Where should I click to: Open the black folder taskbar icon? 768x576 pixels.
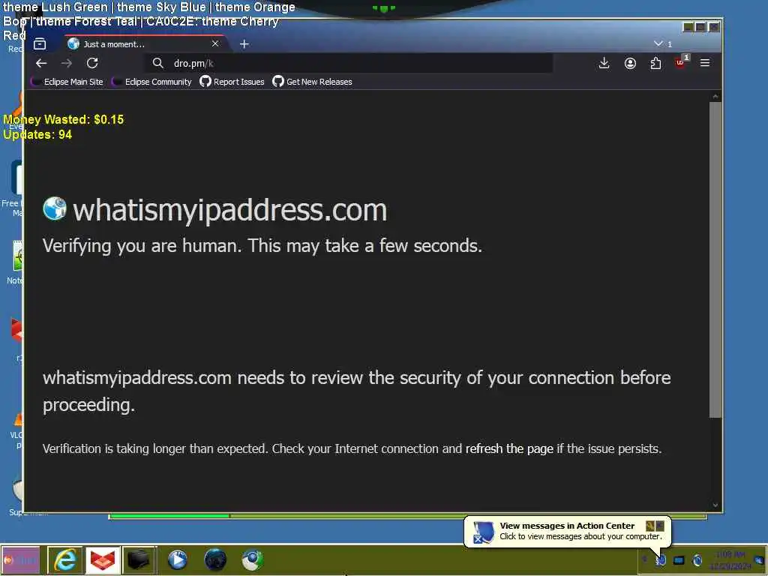click(x=138, y=559)
